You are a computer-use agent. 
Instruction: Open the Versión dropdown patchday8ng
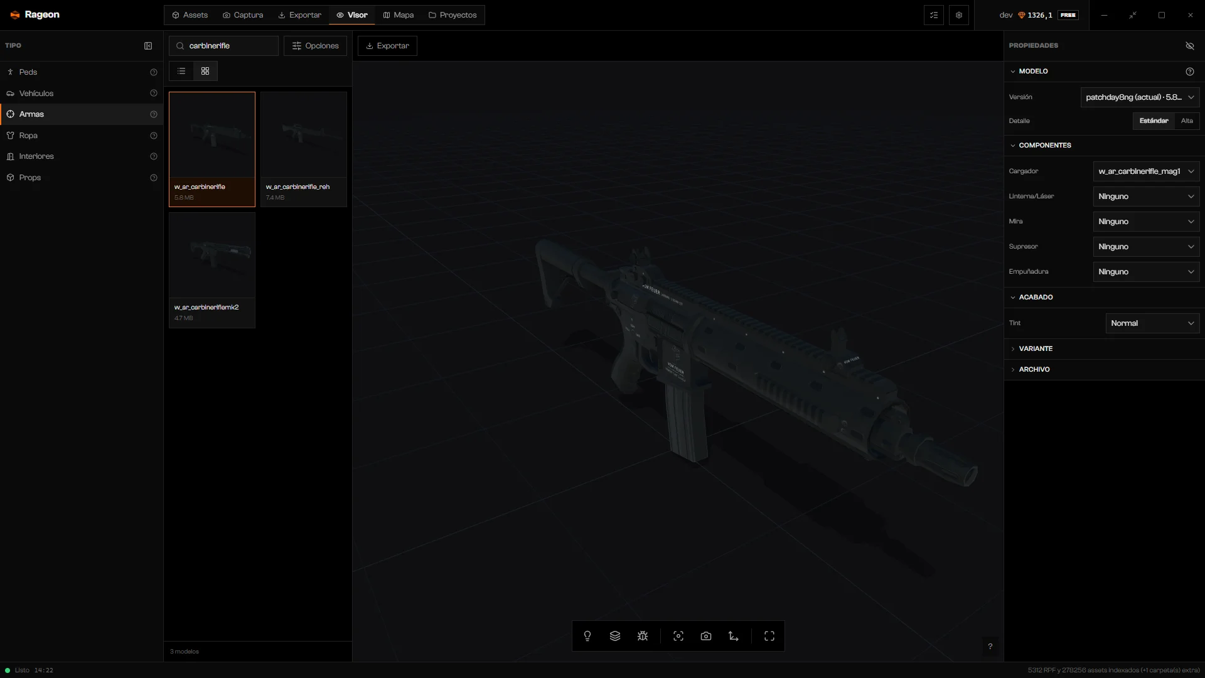point(1140,97)
